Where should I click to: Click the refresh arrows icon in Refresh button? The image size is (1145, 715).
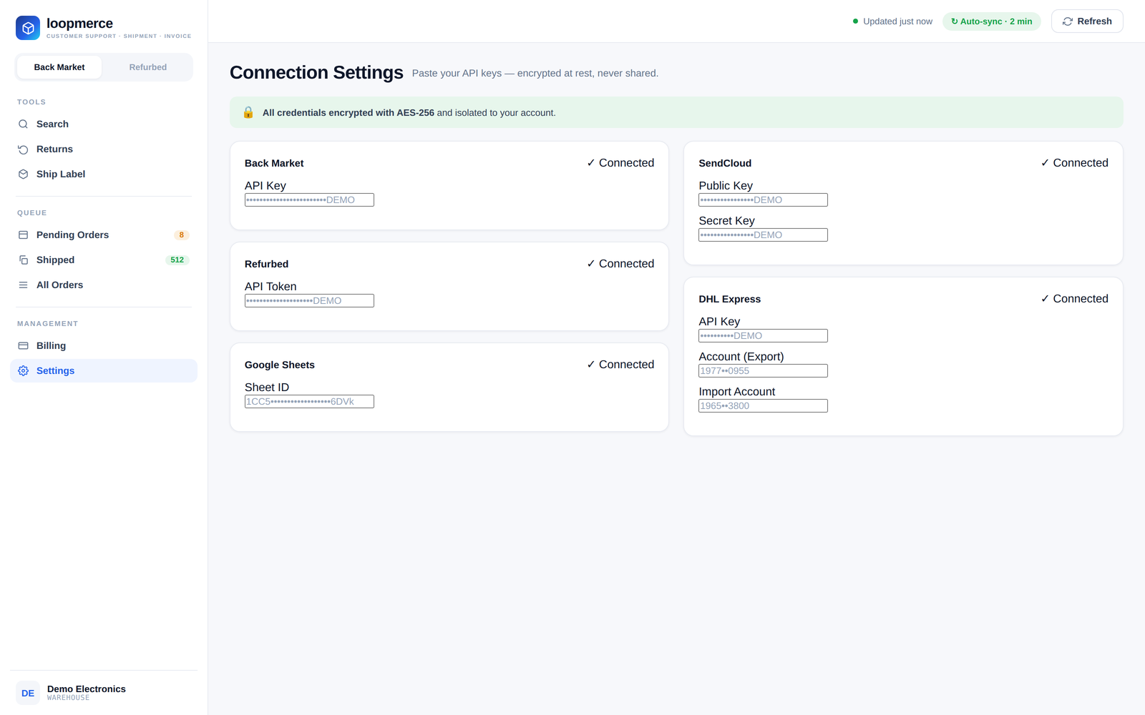click(1068, 21)
